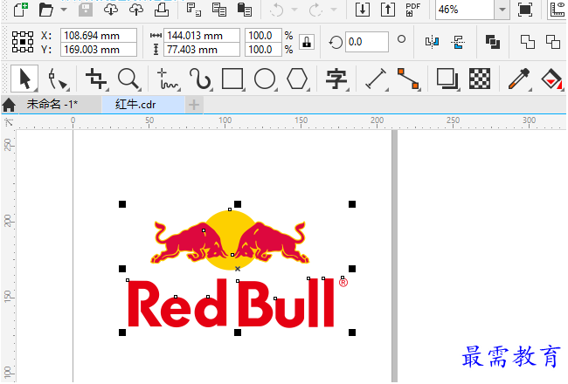Select the Text tool
This screenshot has height=384, width=568.
coord(336,79)
